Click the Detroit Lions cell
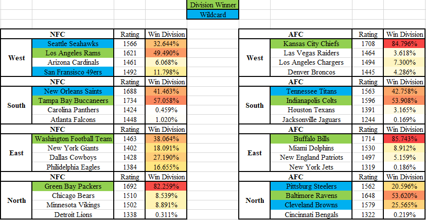This screenshot has height=220, width=426. [x=73, y=215]
